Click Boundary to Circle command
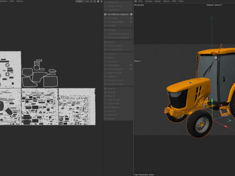This screenshot has width=235, height=176. pos(118,80)
